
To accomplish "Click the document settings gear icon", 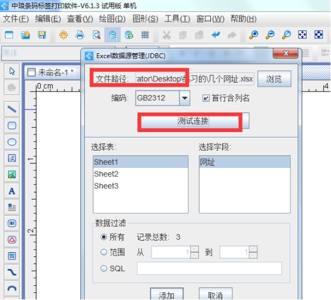I will (63, 35).
